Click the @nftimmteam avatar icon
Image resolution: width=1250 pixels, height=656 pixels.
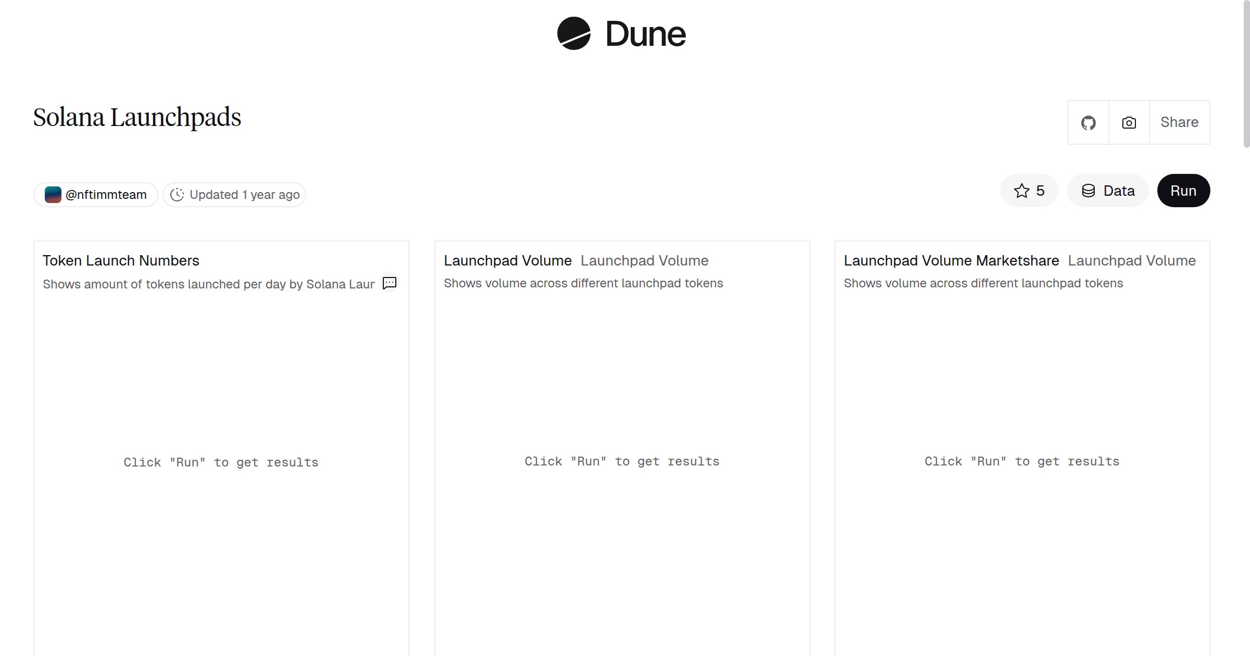coord(53,194)
